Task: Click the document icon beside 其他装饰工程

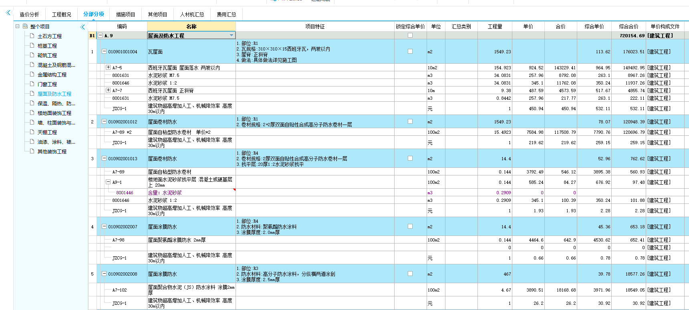Action: 32,151
